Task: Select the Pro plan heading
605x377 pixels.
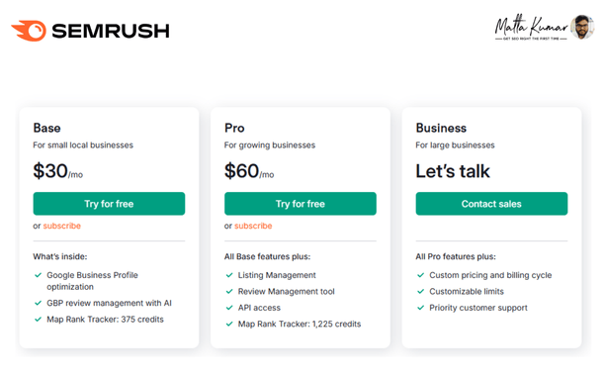Action: [x=234, y=128]
